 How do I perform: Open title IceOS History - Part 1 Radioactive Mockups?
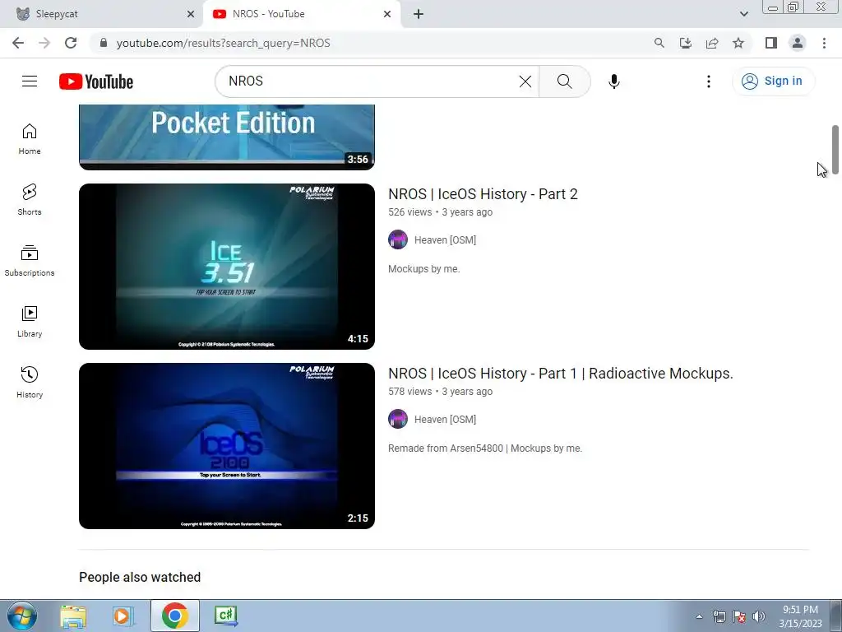pyautogui.click(x=561, y=374)
